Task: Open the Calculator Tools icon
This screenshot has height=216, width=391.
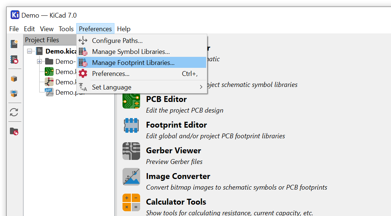Action: point(131,203)
